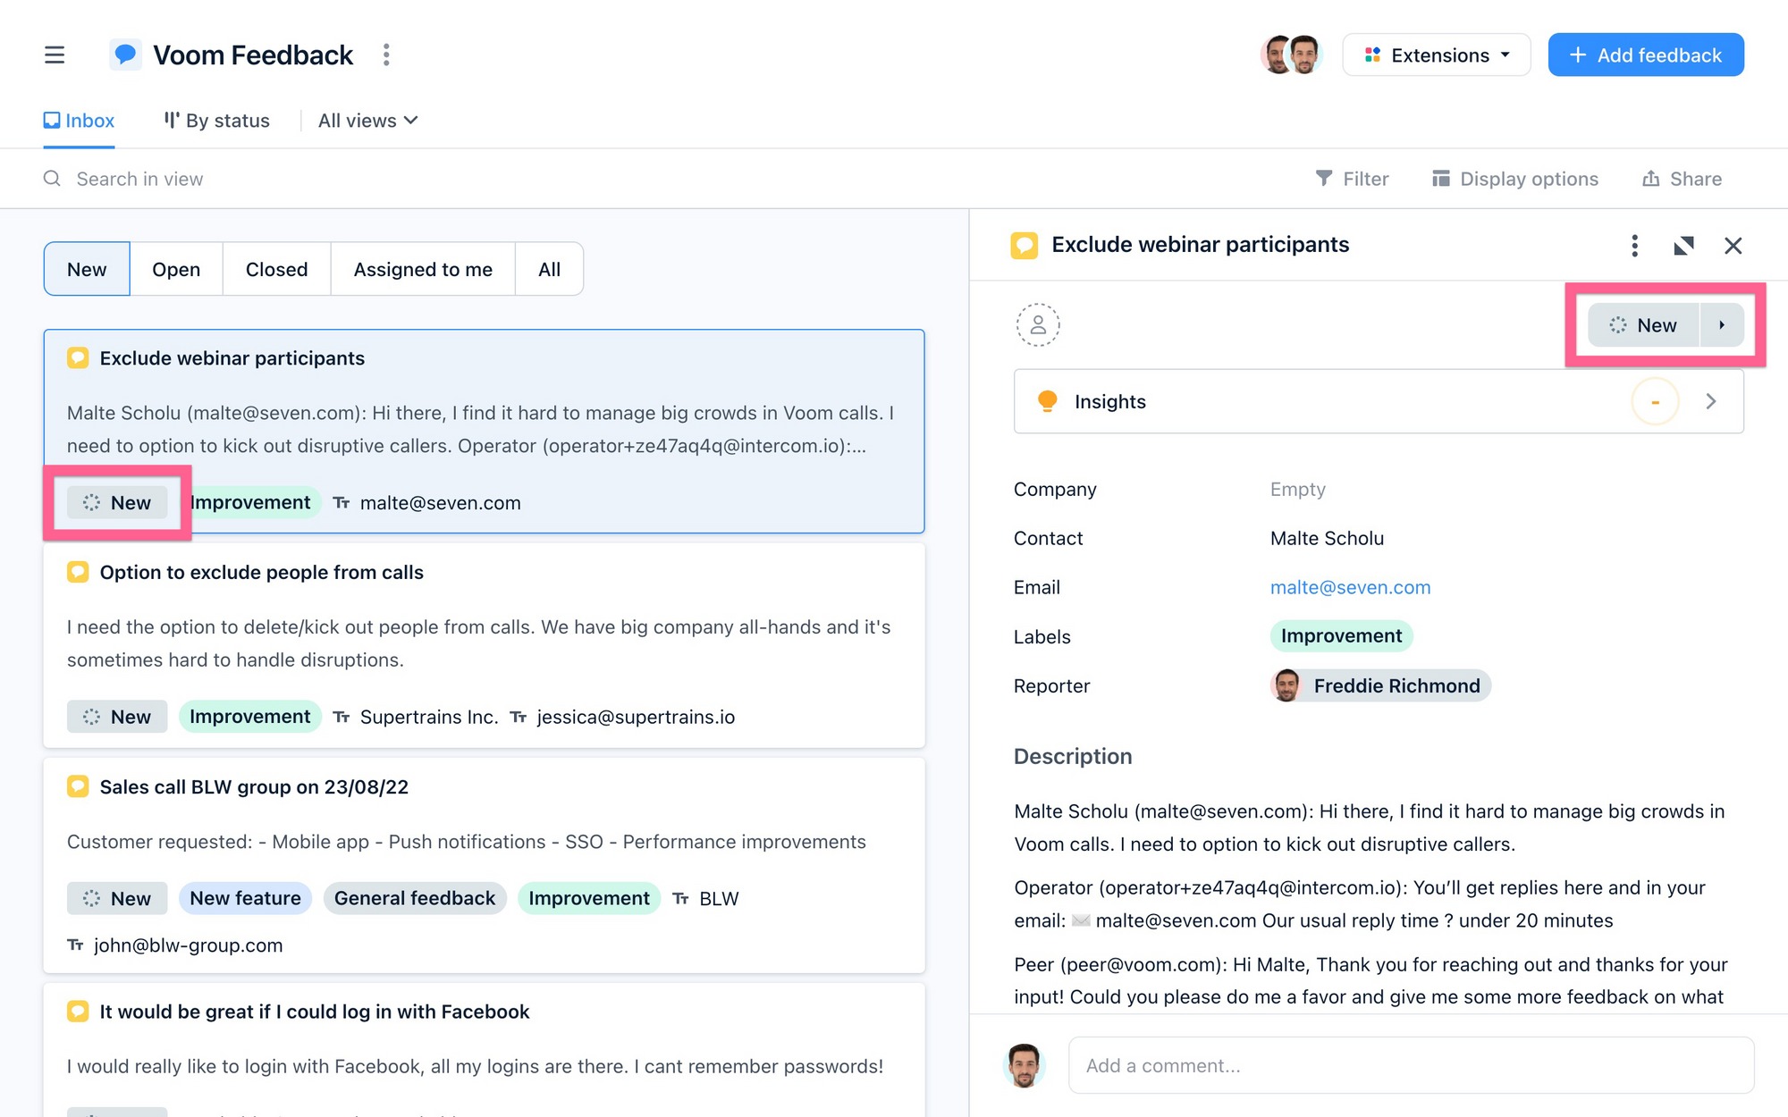Open Option to exclude people from calls
Screen dimensions: 1788x1117
click(261, 573)
